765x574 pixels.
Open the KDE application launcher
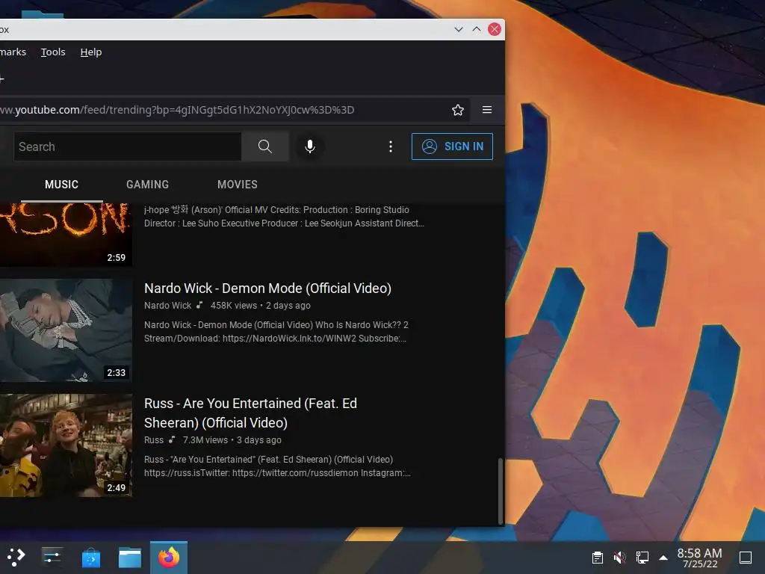pyautogui.click(x=16, y=557)
